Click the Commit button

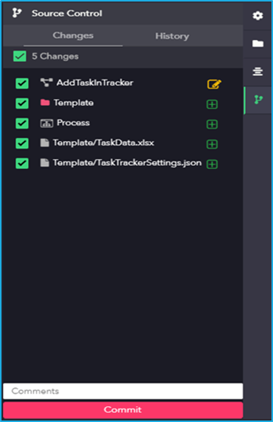(x=123, y=410)
